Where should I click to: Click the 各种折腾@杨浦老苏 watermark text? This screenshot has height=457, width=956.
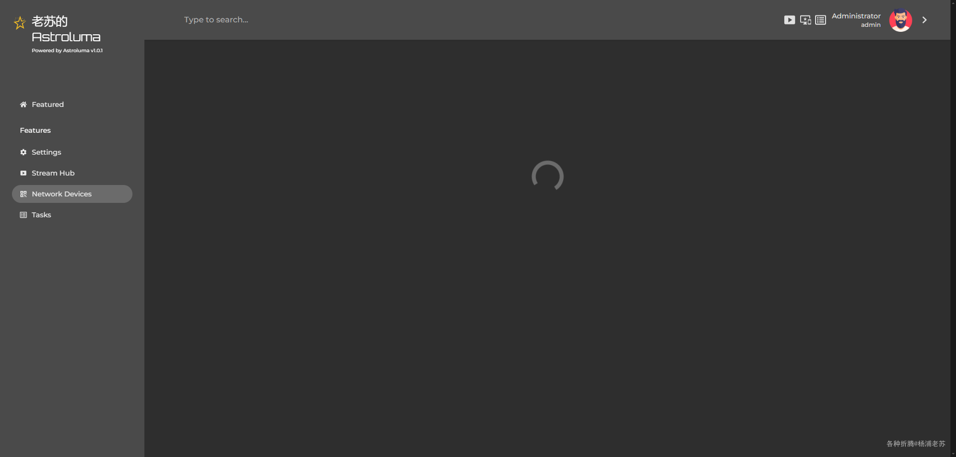(x=916, y=444)
